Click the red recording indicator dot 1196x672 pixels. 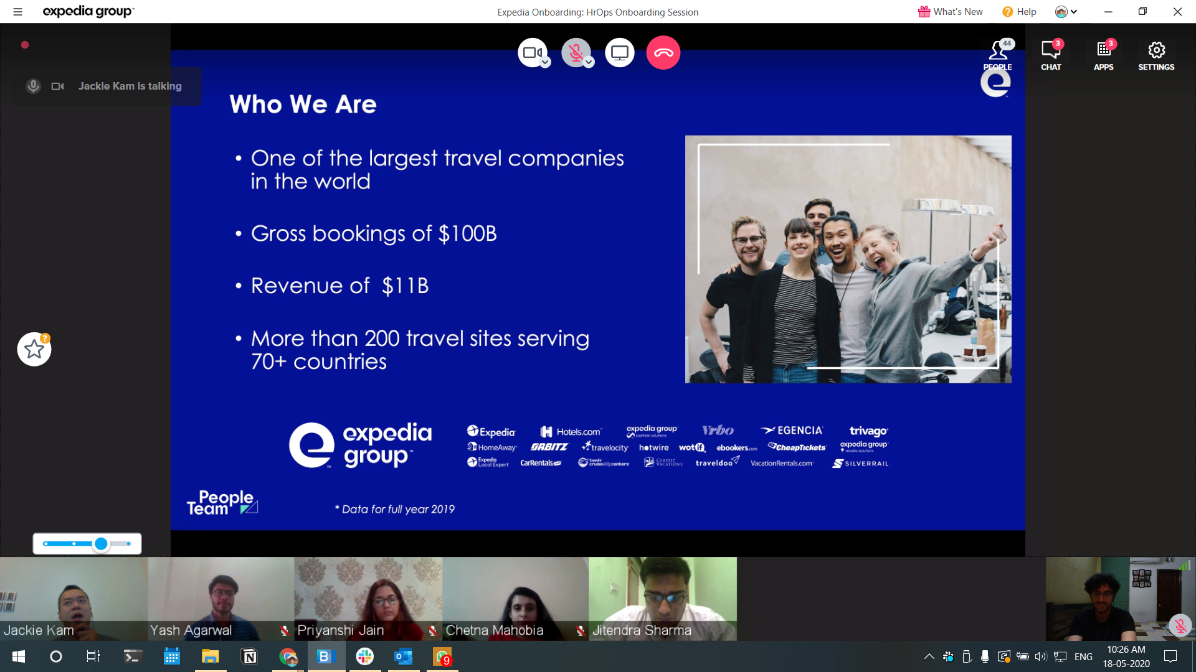[x=25, y=45]
